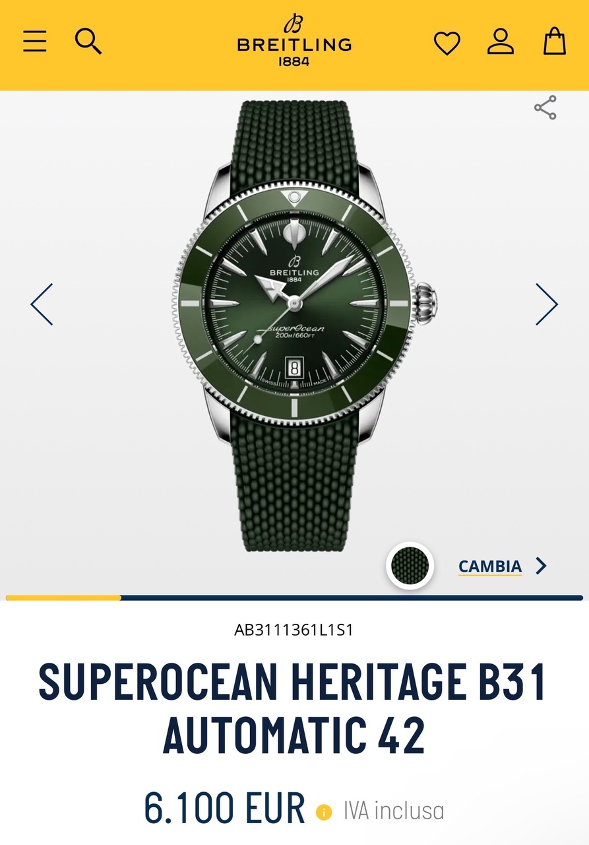Click the Superocean Heritage B31 Automatic 42 title

[x=294, y=709]
